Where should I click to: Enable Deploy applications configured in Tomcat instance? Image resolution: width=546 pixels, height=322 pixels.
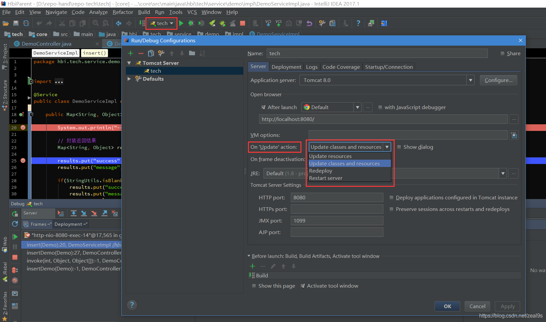(391, 197)
